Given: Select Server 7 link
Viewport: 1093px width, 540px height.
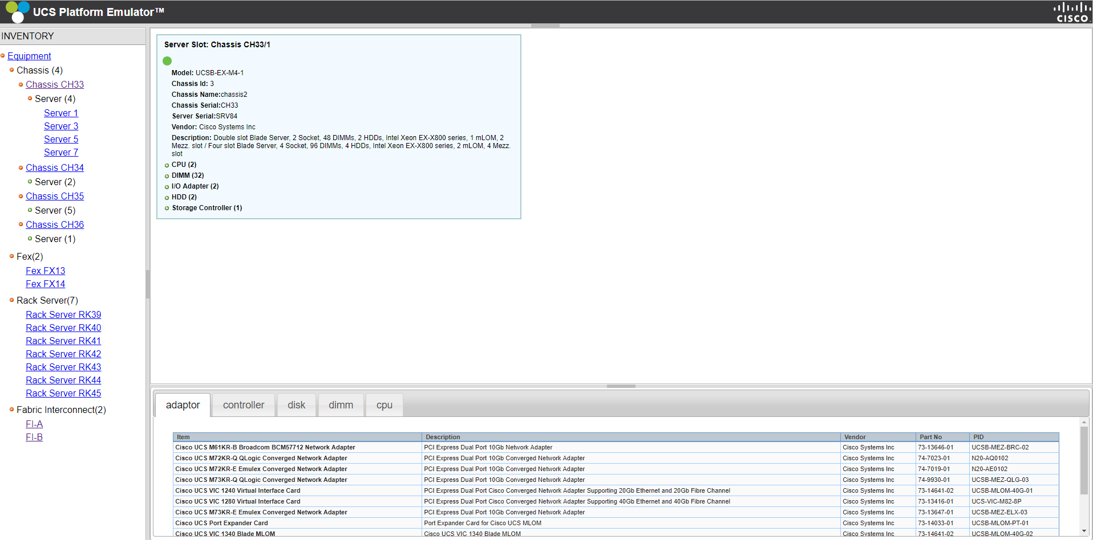Looking at the screenshot, I should pyautogui.click(x=61, y=152).
